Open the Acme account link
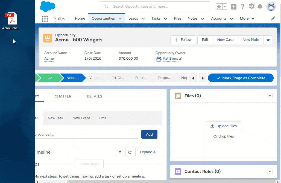Image resolution: width=281 pixels, height=183 pixels. pyautogui.click(x=49, y=58)
